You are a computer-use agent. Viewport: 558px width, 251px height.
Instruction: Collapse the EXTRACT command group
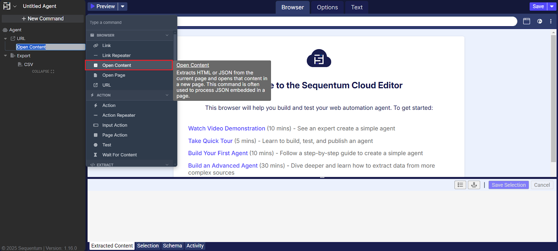tap(167, 165)
